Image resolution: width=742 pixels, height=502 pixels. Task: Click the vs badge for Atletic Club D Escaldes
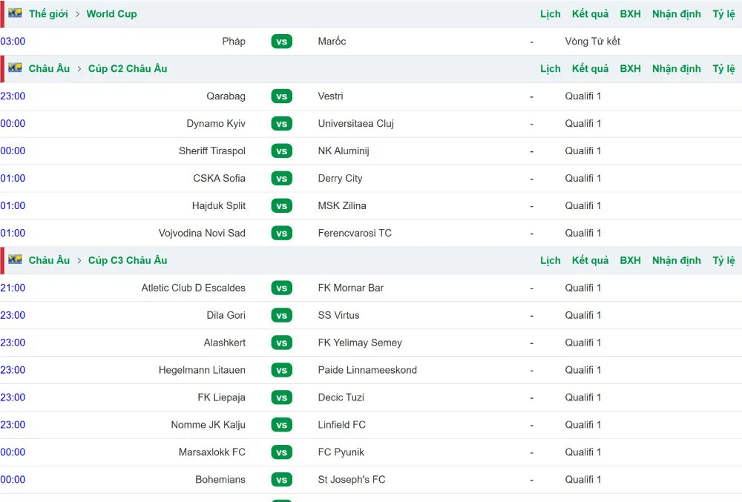click(281, 288)
